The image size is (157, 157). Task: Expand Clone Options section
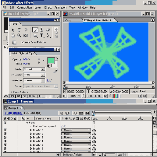click(x=11, y=92)
